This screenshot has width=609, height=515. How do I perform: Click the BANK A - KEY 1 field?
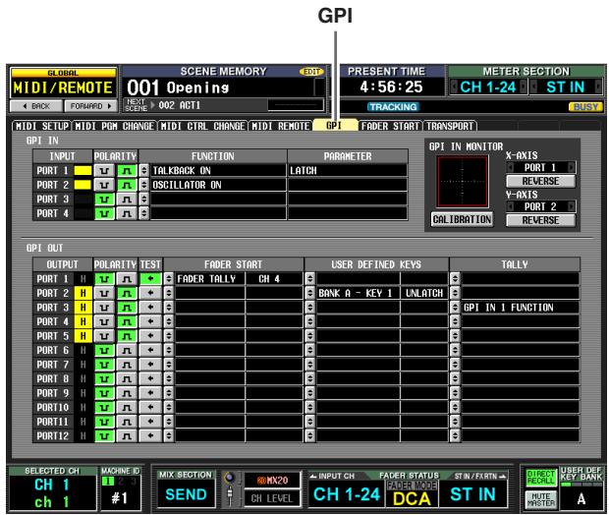click(x=359, y=293)
